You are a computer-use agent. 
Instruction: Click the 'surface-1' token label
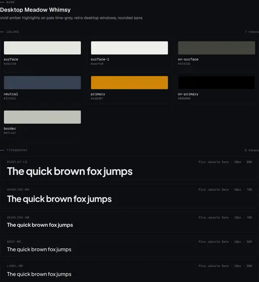(x=100, y=59)
